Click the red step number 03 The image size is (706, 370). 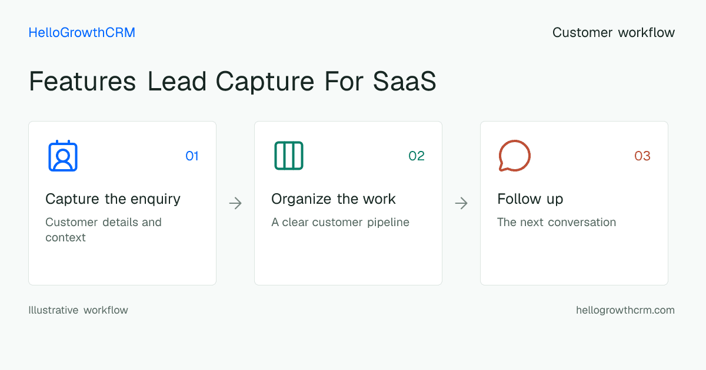(642, 156)
